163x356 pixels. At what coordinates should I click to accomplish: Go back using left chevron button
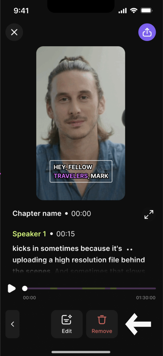coord(12,324)
